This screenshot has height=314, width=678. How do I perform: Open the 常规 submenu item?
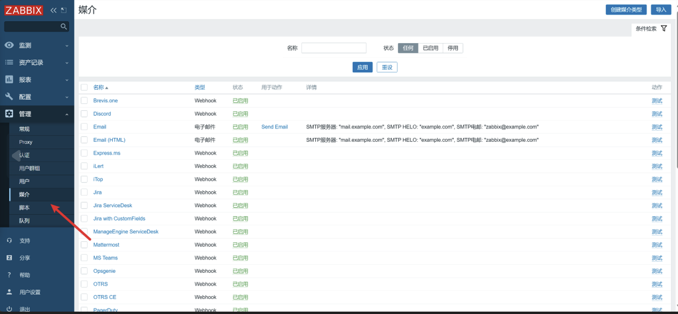click(x=41, y=129)
